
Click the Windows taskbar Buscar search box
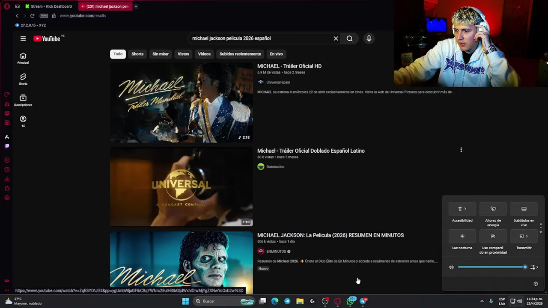pos(223,301)
